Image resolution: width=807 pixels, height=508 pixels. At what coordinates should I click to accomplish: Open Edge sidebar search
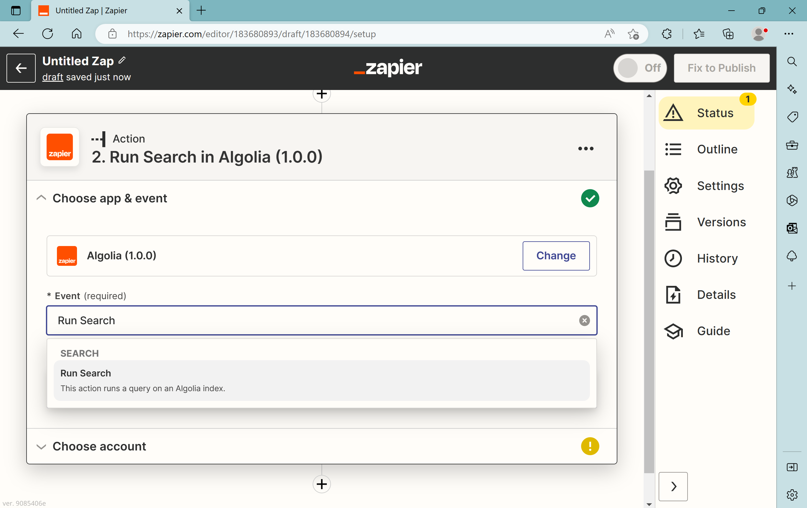(x=792, y=61)
